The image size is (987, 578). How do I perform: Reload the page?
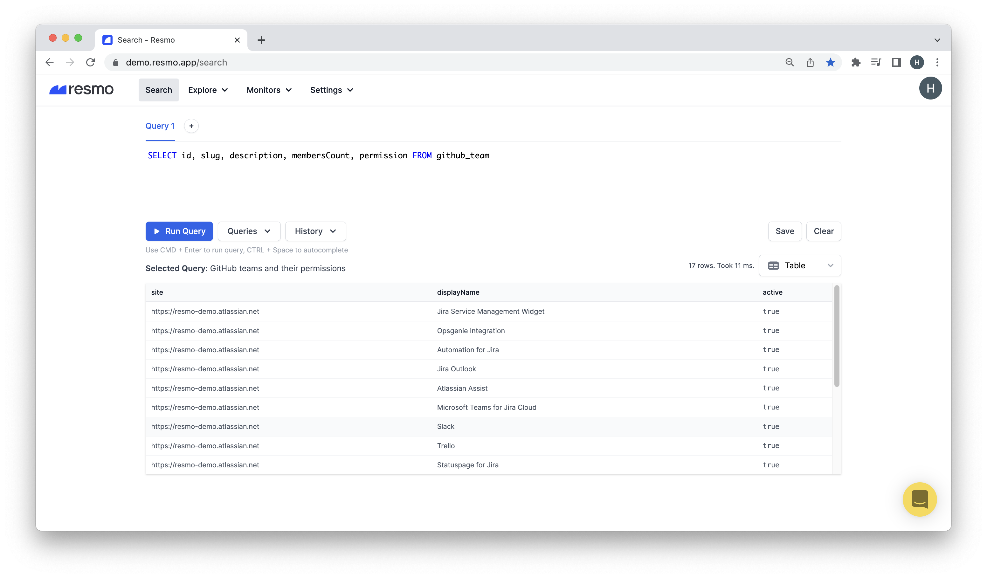91,62
